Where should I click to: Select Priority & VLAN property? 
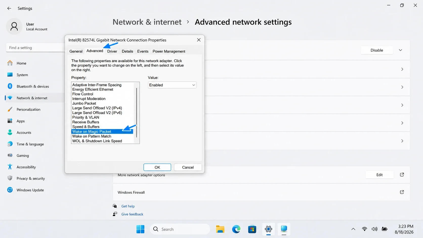pos(86,117)
